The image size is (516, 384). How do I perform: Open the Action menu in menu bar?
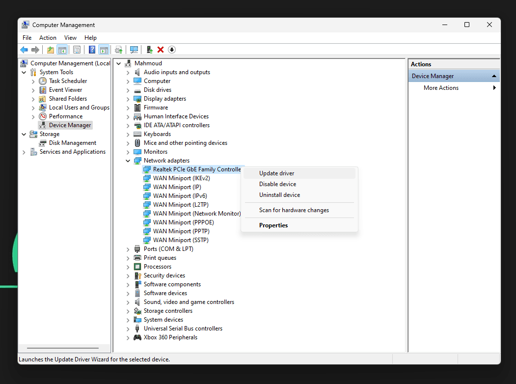(x=48, y=38)
